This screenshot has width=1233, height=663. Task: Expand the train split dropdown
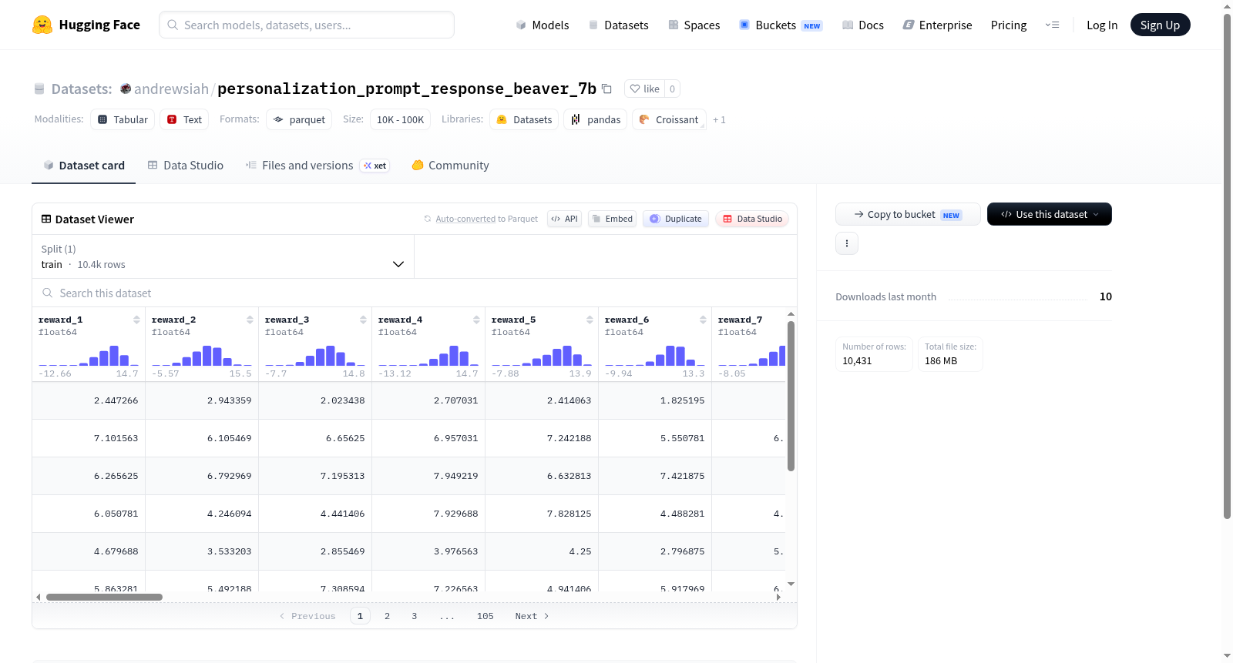click(223, 256)
